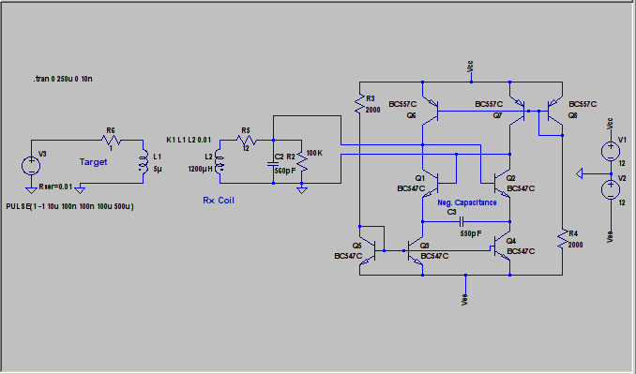This screenshot has width=636, height=374.
Task: Click transistor Q6 BC557C symbol
Action: tap(431, 111)
